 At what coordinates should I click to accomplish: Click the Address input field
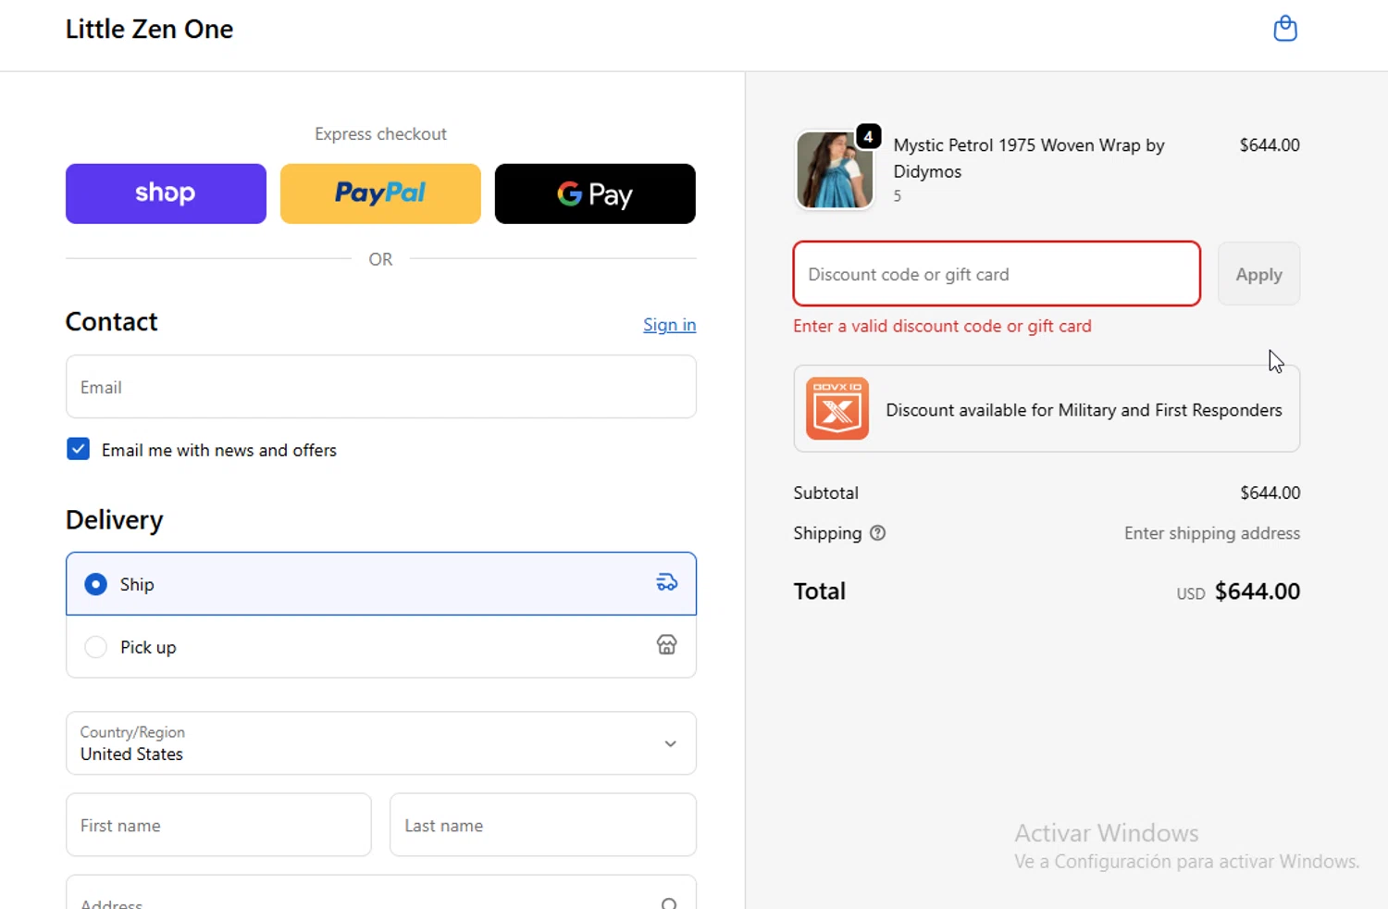(x=381, y=892)
